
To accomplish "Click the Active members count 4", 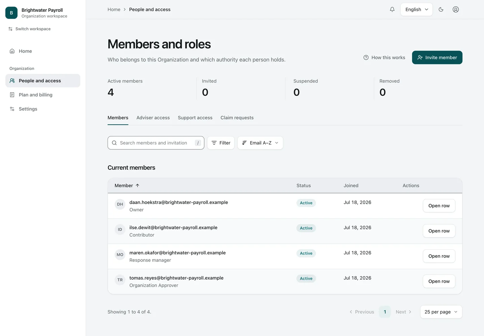I will [x=111, y=92].
